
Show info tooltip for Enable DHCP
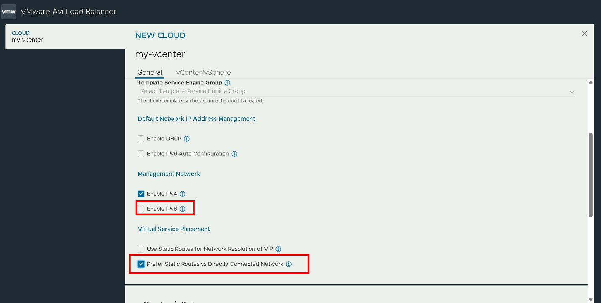coord(187,139)
